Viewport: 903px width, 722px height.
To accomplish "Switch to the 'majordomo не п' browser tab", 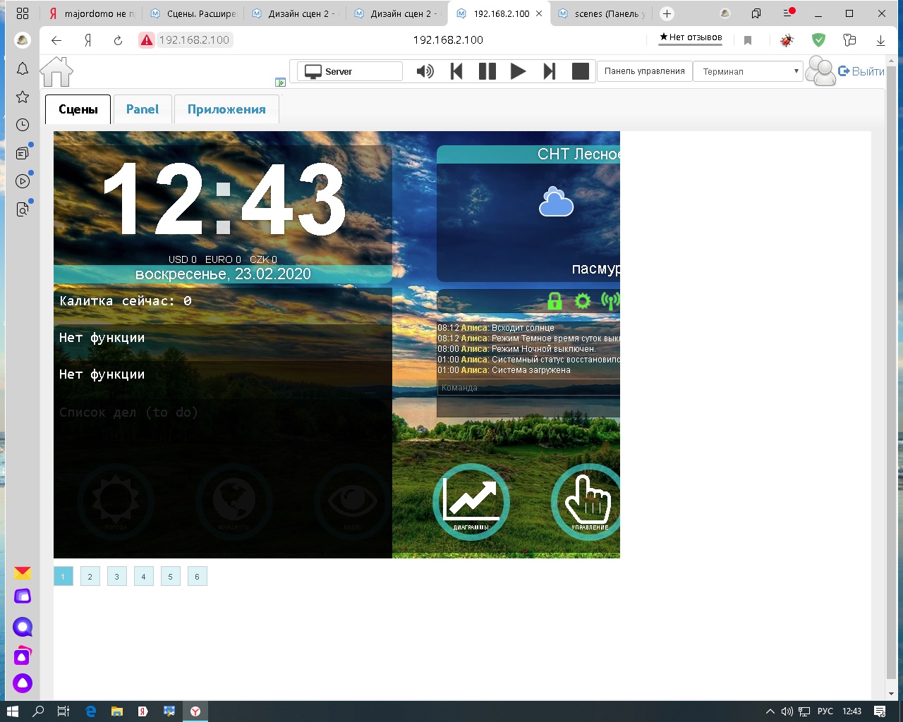I will pos(92,13).
